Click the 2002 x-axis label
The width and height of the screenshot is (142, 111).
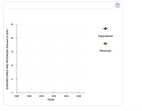tap(54, 96)
